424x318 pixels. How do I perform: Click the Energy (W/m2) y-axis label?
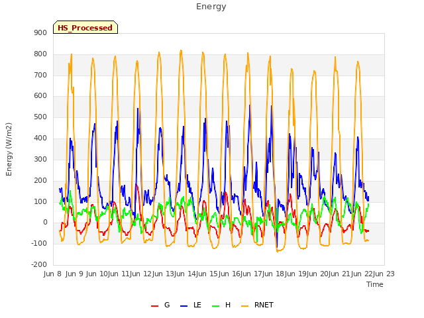9,149
